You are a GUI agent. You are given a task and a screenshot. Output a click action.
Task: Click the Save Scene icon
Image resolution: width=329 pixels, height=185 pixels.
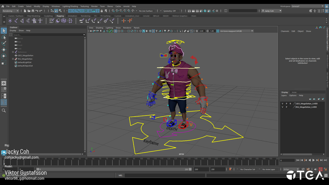pyautogui.click(x=33, y=11)
